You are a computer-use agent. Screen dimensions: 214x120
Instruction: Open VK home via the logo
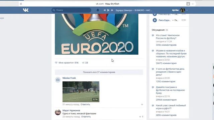(x=26, y=10)
